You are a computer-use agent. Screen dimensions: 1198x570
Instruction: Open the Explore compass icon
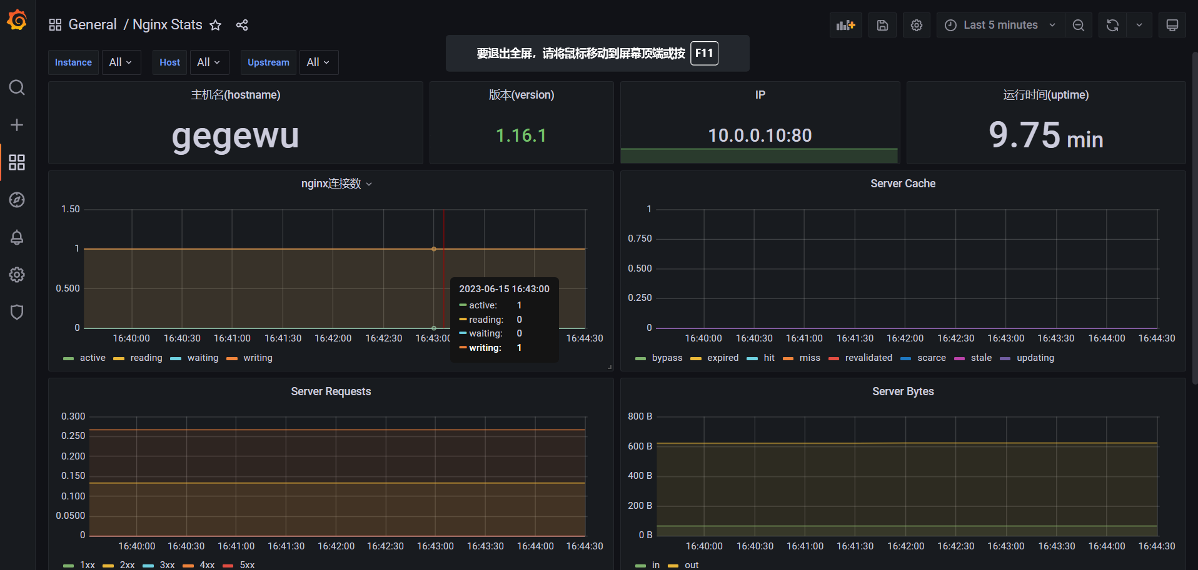coord(17,200)
